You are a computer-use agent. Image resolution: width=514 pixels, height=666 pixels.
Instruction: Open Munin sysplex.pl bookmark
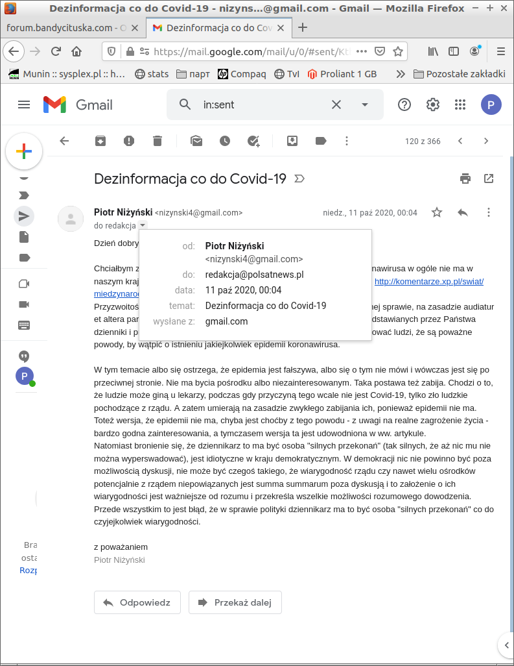click(x=67, y=74)
